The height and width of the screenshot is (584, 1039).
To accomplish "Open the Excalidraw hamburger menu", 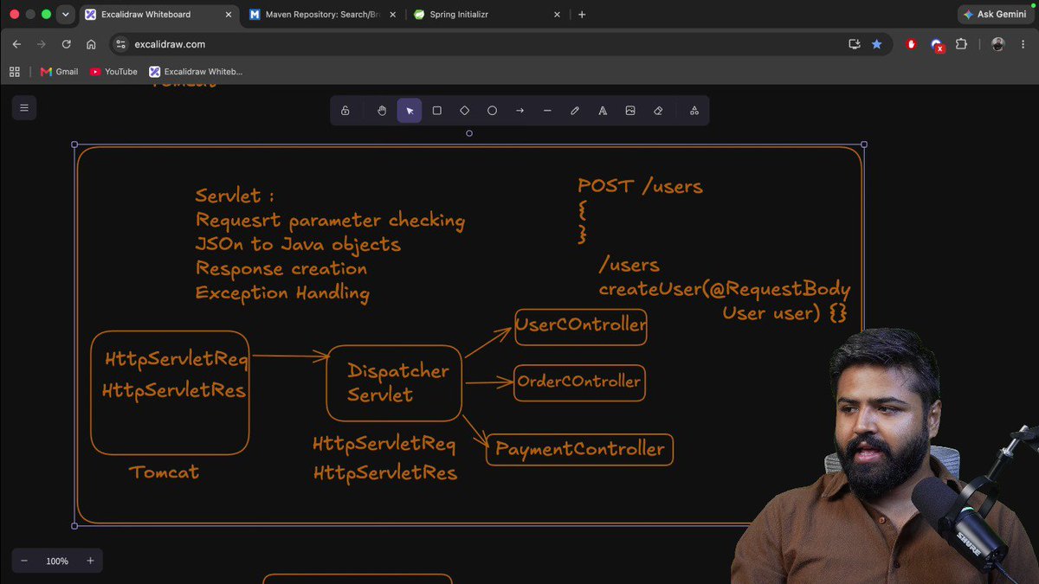I will (24, 108).
